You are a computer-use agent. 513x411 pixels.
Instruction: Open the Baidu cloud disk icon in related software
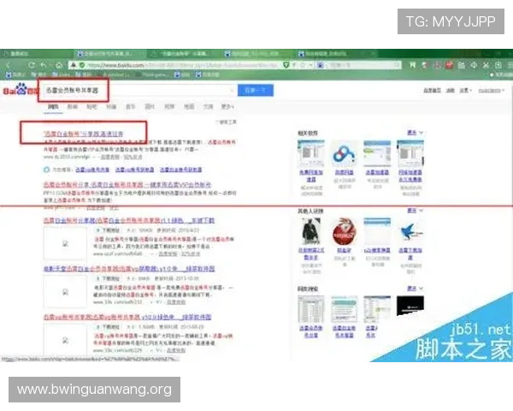pos(345,154)
